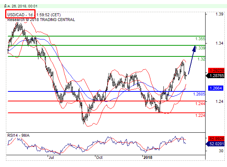Click the 1.34 axis value
Viewport: 227px width, 167px height.
219,43
